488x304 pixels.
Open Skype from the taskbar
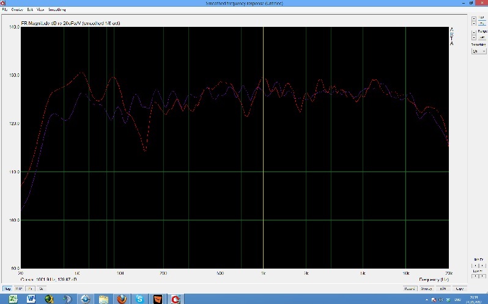click(140, 299)
